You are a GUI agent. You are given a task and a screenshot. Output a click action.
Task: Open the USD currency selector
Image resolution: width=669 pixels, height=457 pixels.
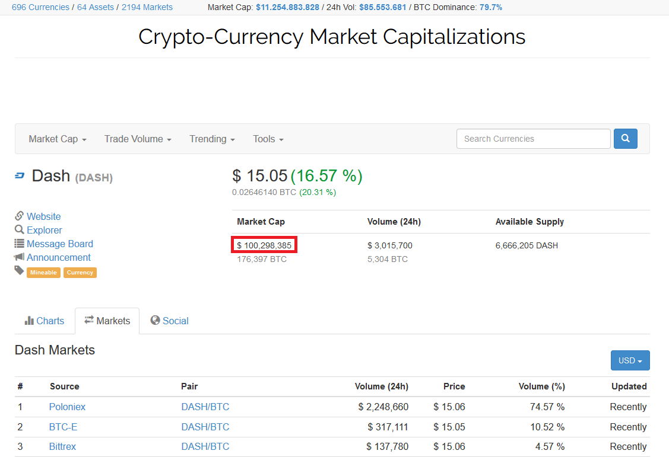click(630, 360)
